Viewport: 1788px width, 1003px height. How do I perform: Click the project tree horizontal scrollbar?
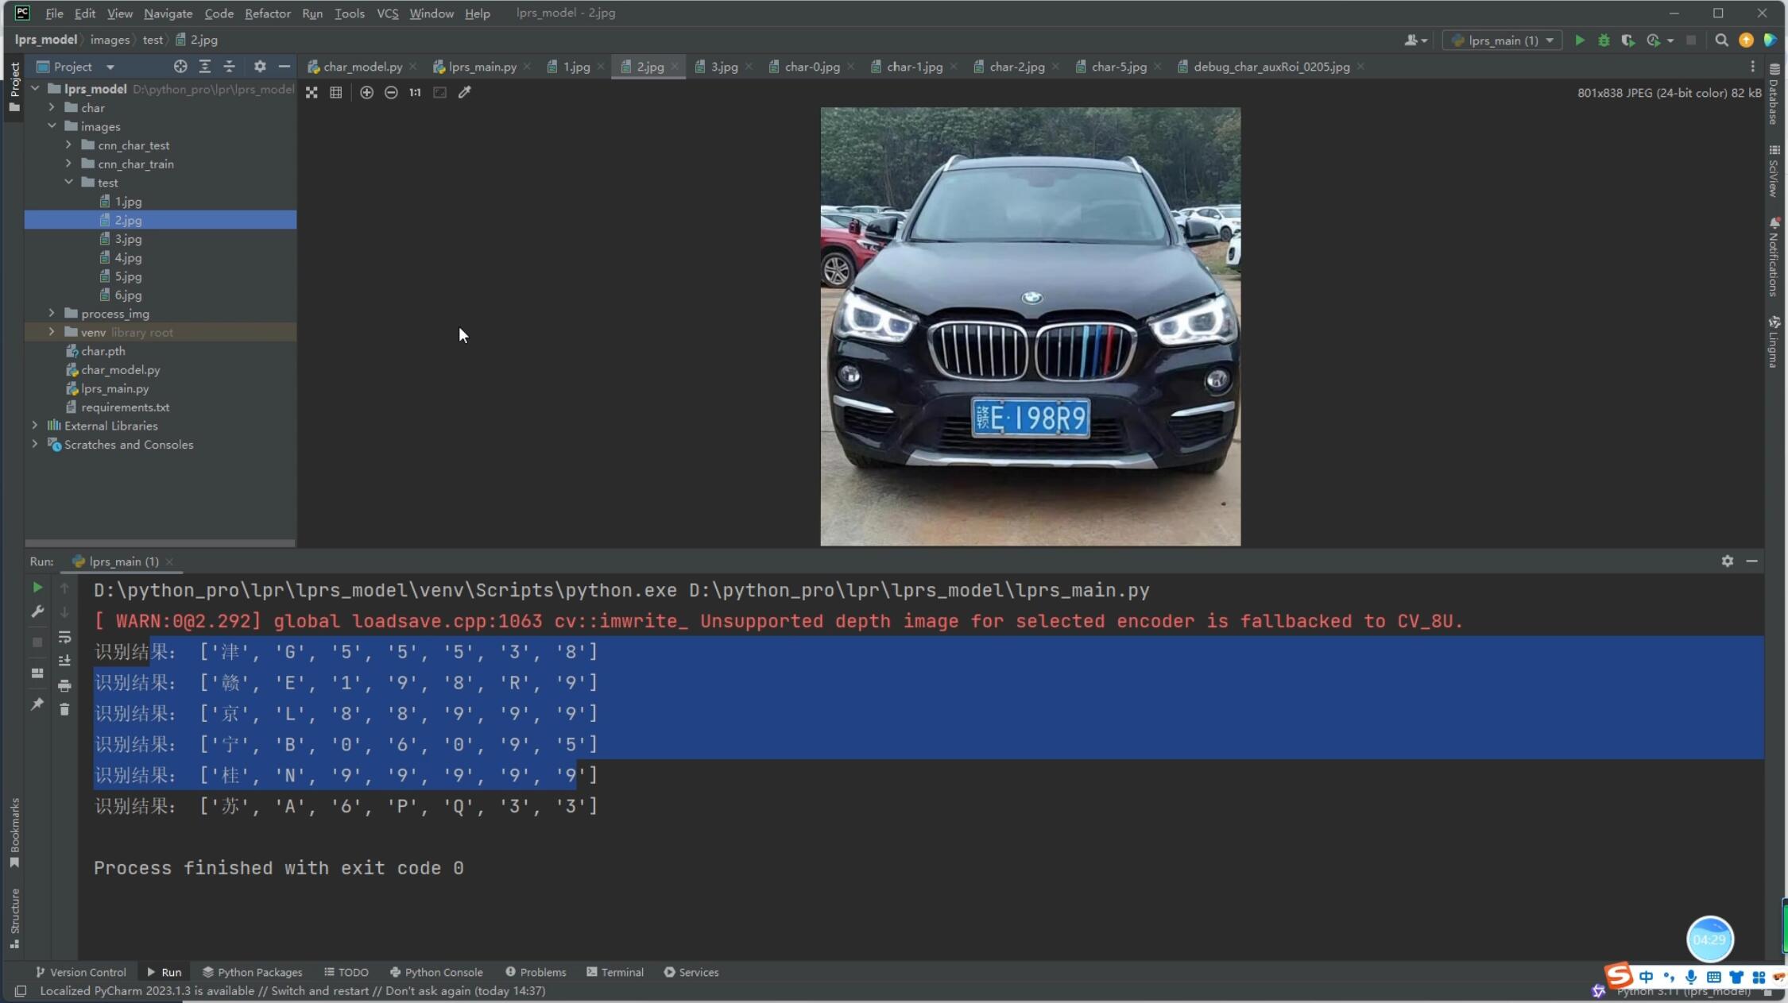(160, 543)
